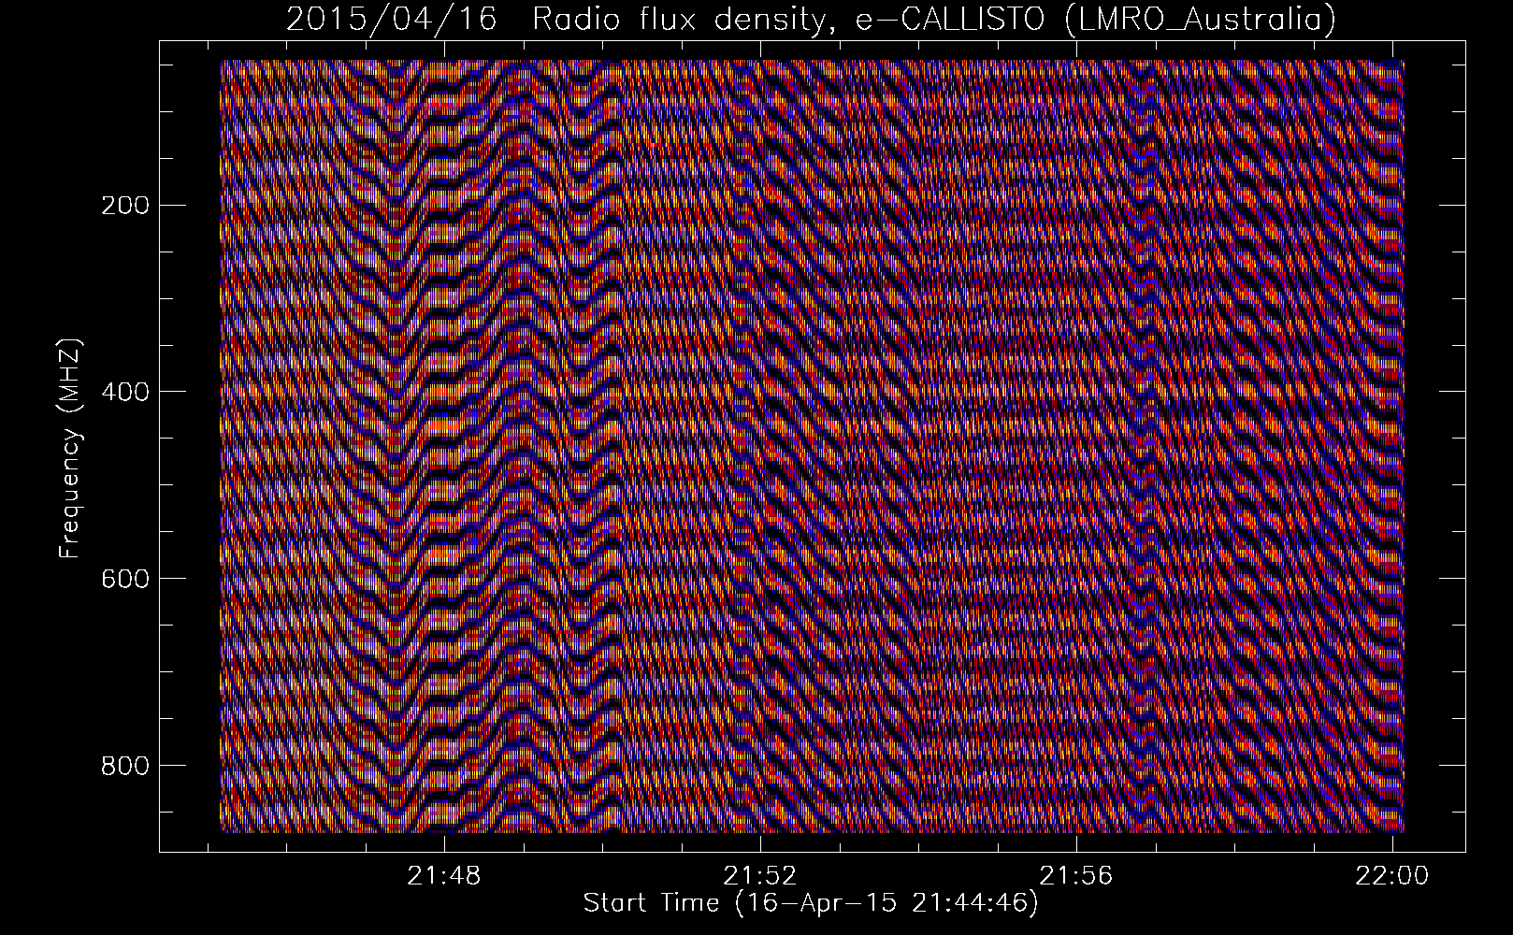
Task: Click the 22:00 time tick label
Action: 1393,876
